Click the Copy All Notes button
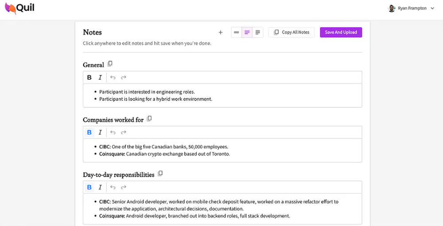 291,32
